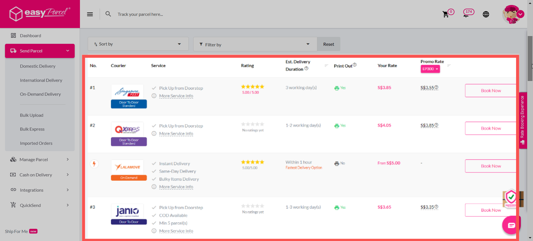Open the hamburger menu icon

pyautogui.click(x=90, y=14)
